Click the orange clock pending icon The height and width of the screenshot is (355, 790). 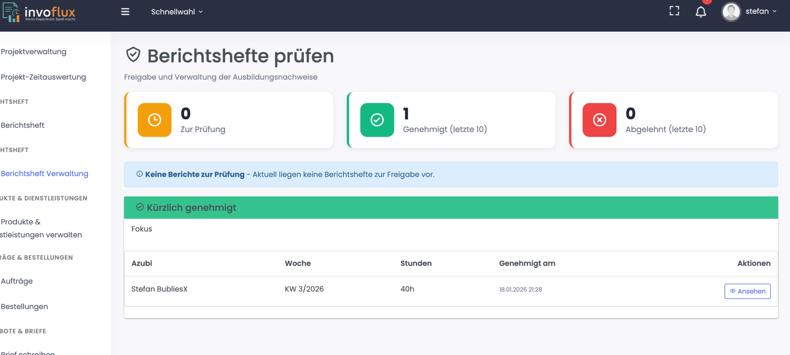154,120
